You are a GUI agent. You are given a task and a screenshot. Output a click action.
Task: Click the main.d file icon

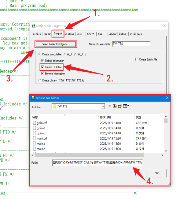34,144
